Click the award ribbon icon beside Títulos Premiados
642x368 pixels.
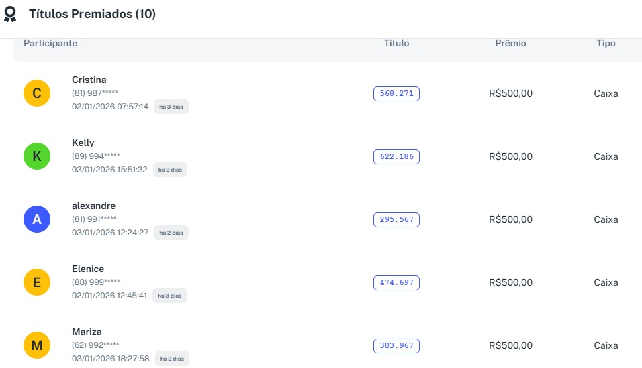10,14
